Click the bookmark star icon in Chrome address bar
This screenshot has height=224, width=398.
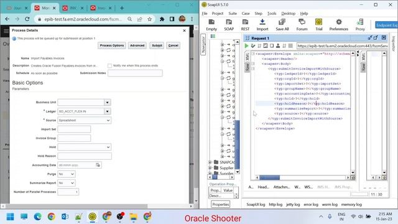(149, 19)
